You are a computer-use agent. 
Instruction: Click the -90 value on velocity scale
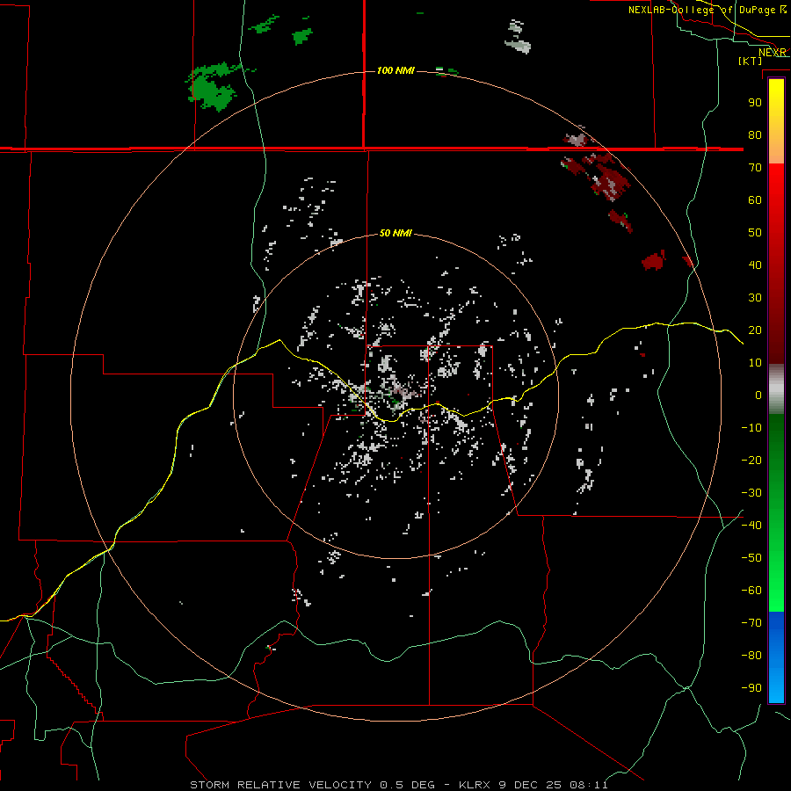click(751, 688)
